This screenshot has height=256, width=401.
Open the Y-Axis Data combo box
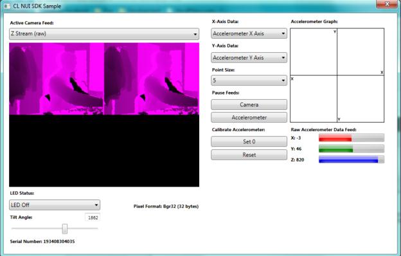[x=249, y=58]
